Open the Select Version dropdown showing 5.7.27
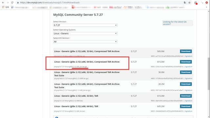Screen dimensions: 210x118 pyautogui.click(x=85, y=25)
